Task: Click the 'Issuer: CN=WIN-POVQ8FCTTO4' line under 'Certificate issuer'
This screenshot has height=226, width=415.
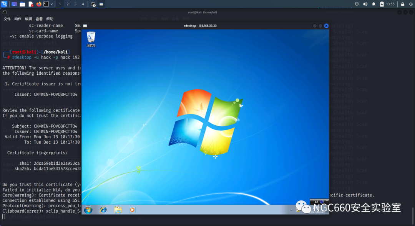Action: 46,94
